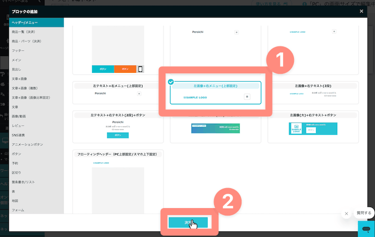Open 表 category
Viewport: 375px width, 237px height.
36,192
